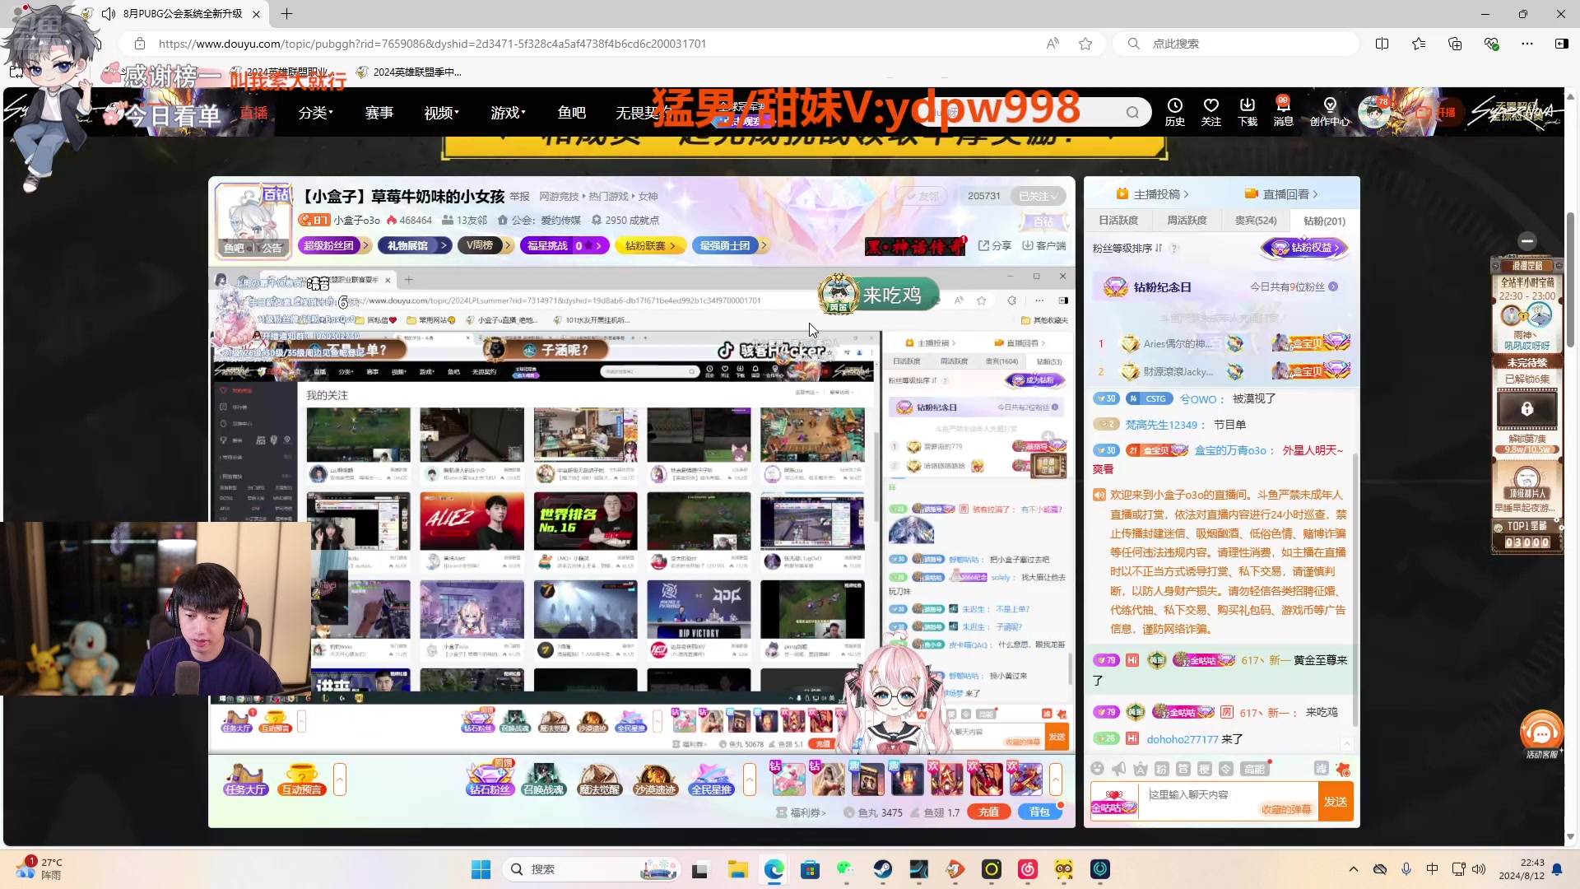Toggle the 已关注 follow button
This screenshot has width=1580, height=889.
[1037, 196]
